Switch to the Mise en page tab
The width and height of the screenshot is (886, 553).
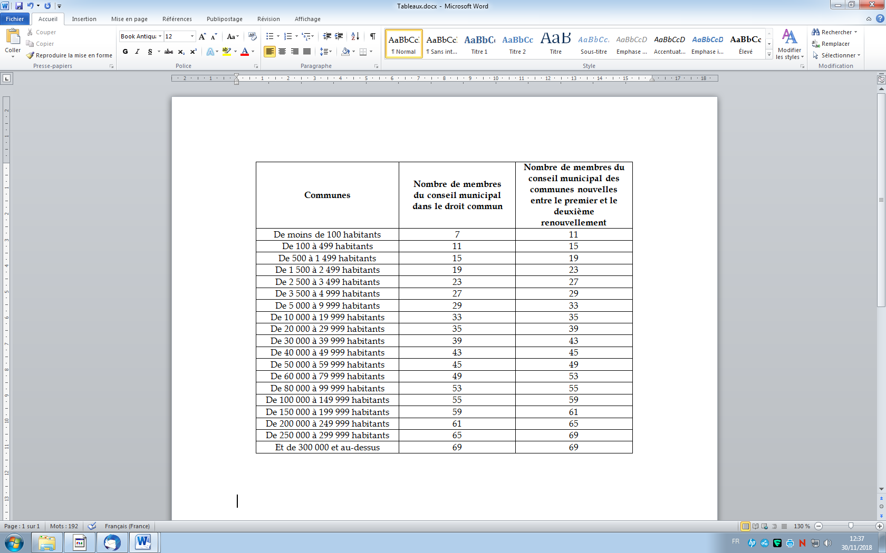point(129,19)
